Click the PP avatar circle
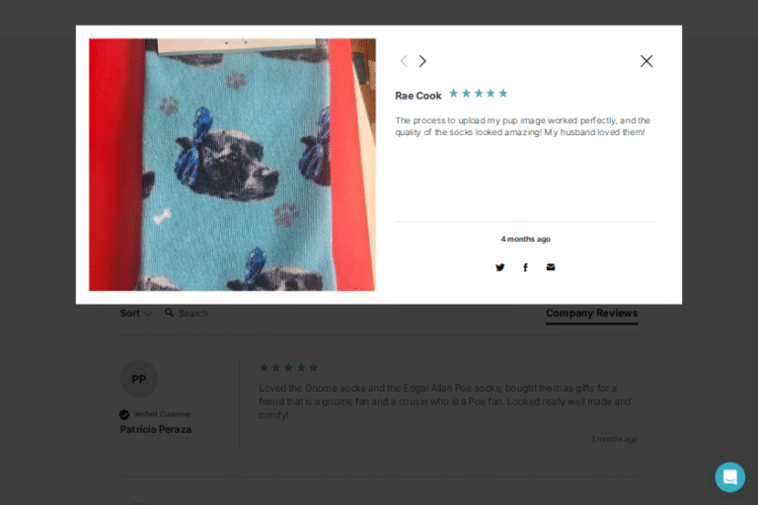 click(139, 379)
